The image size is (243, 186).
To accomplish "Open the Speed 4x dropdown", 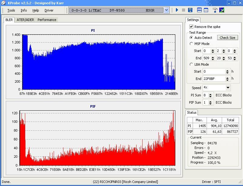I will click(228, 88).
